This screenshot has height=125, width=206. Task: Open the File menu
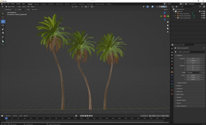click(x=4, y=4)
